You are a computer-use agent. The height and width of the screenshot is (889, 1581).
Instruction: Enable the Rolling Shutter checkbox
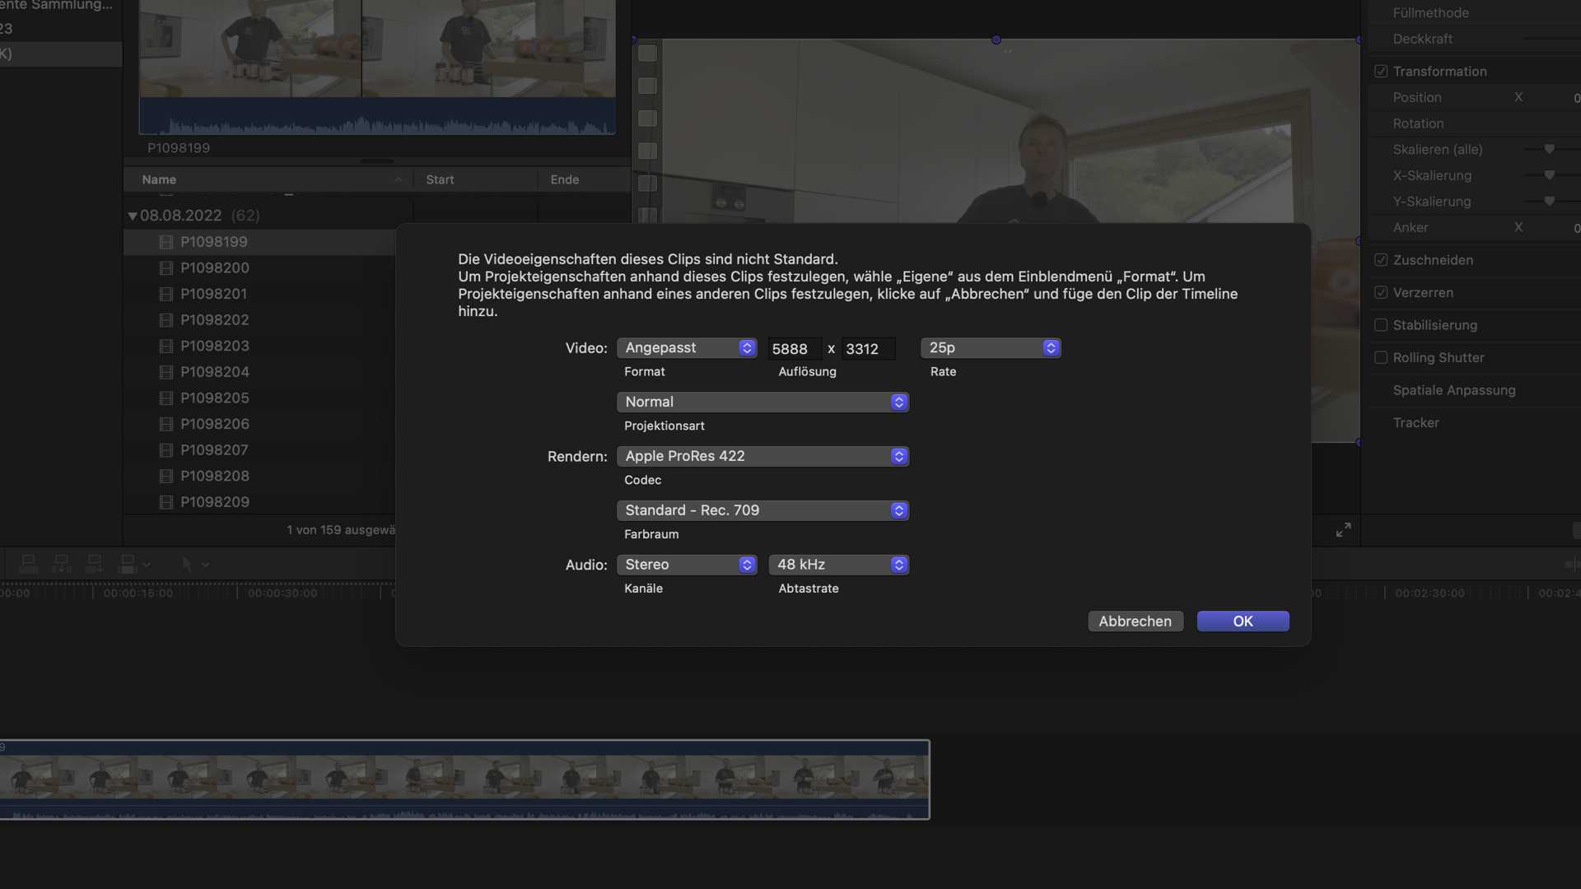point(1381,357)
